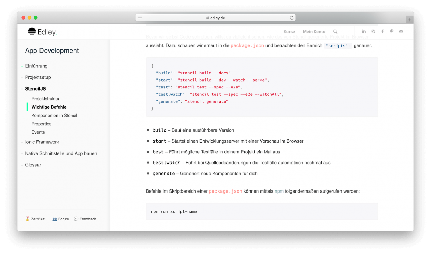Click the search magnifier icon
Viewport: 431px width, 254px height.
point(335,32)
